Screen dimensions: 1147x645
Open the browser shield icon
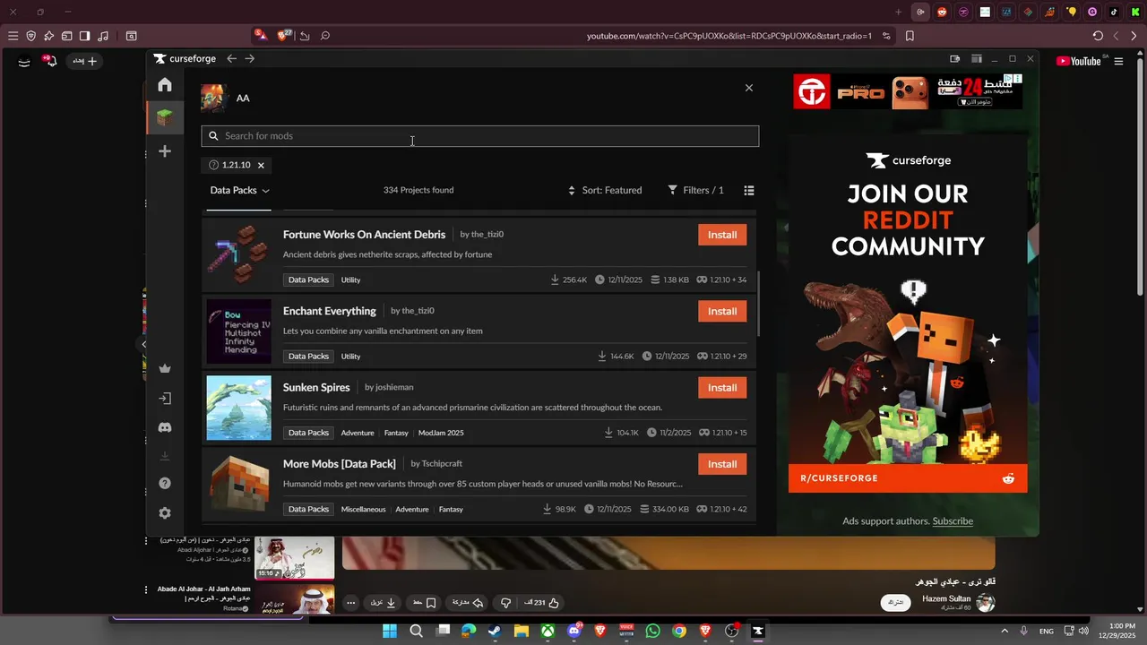click(x=30, y=36)
